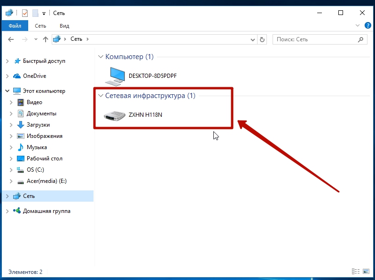Select the OS (C:) drive
375x280 pixels.
coord(35,170)
